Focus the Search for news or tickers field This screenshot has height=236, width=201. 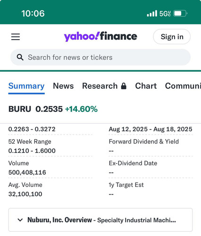(100, 57)
